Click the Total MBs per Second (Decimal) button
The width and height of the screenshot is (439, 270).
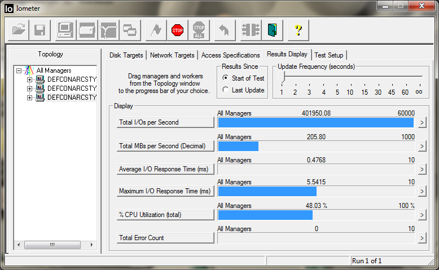pos(165,146)
